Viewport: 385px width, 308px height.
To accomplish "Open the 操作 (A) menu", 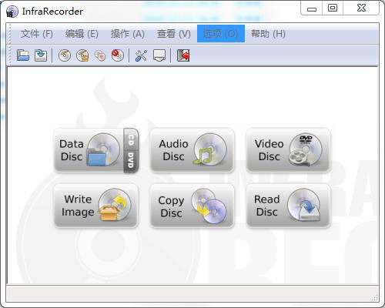I will [x=128, y=34].
